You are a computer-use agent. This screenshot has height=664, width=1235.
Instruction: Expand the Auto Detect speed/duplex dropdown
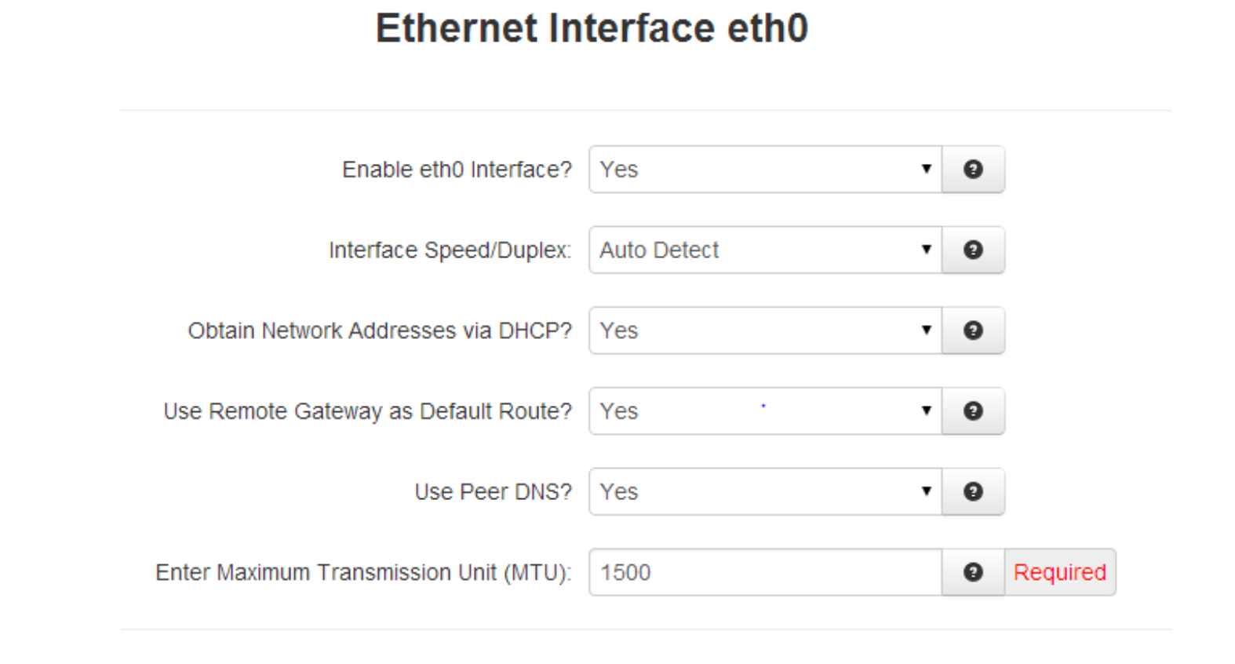click(765, 250)
